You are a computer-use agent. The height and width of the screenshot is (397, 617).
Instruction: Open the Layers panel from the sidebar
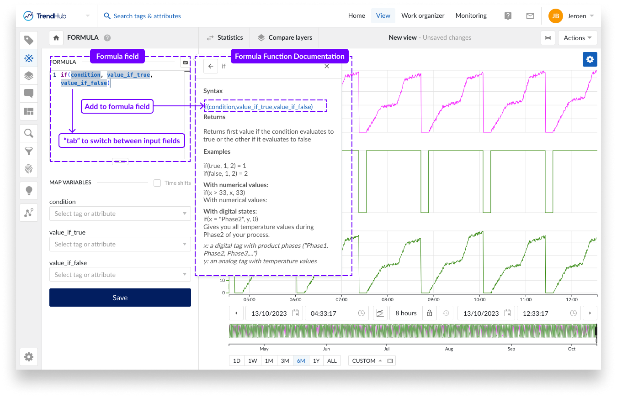(29, 76)
